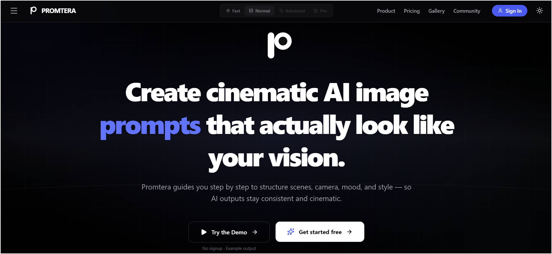Viewport: 552px width, 254px height.
Task: Open the Product menu
Action: tap(386, 11)
